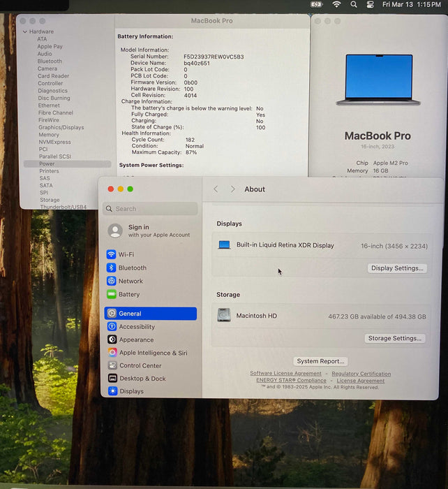Click battery charging icon in menu bar
This screenshot has height=489, width=448.
click(317, 4)
